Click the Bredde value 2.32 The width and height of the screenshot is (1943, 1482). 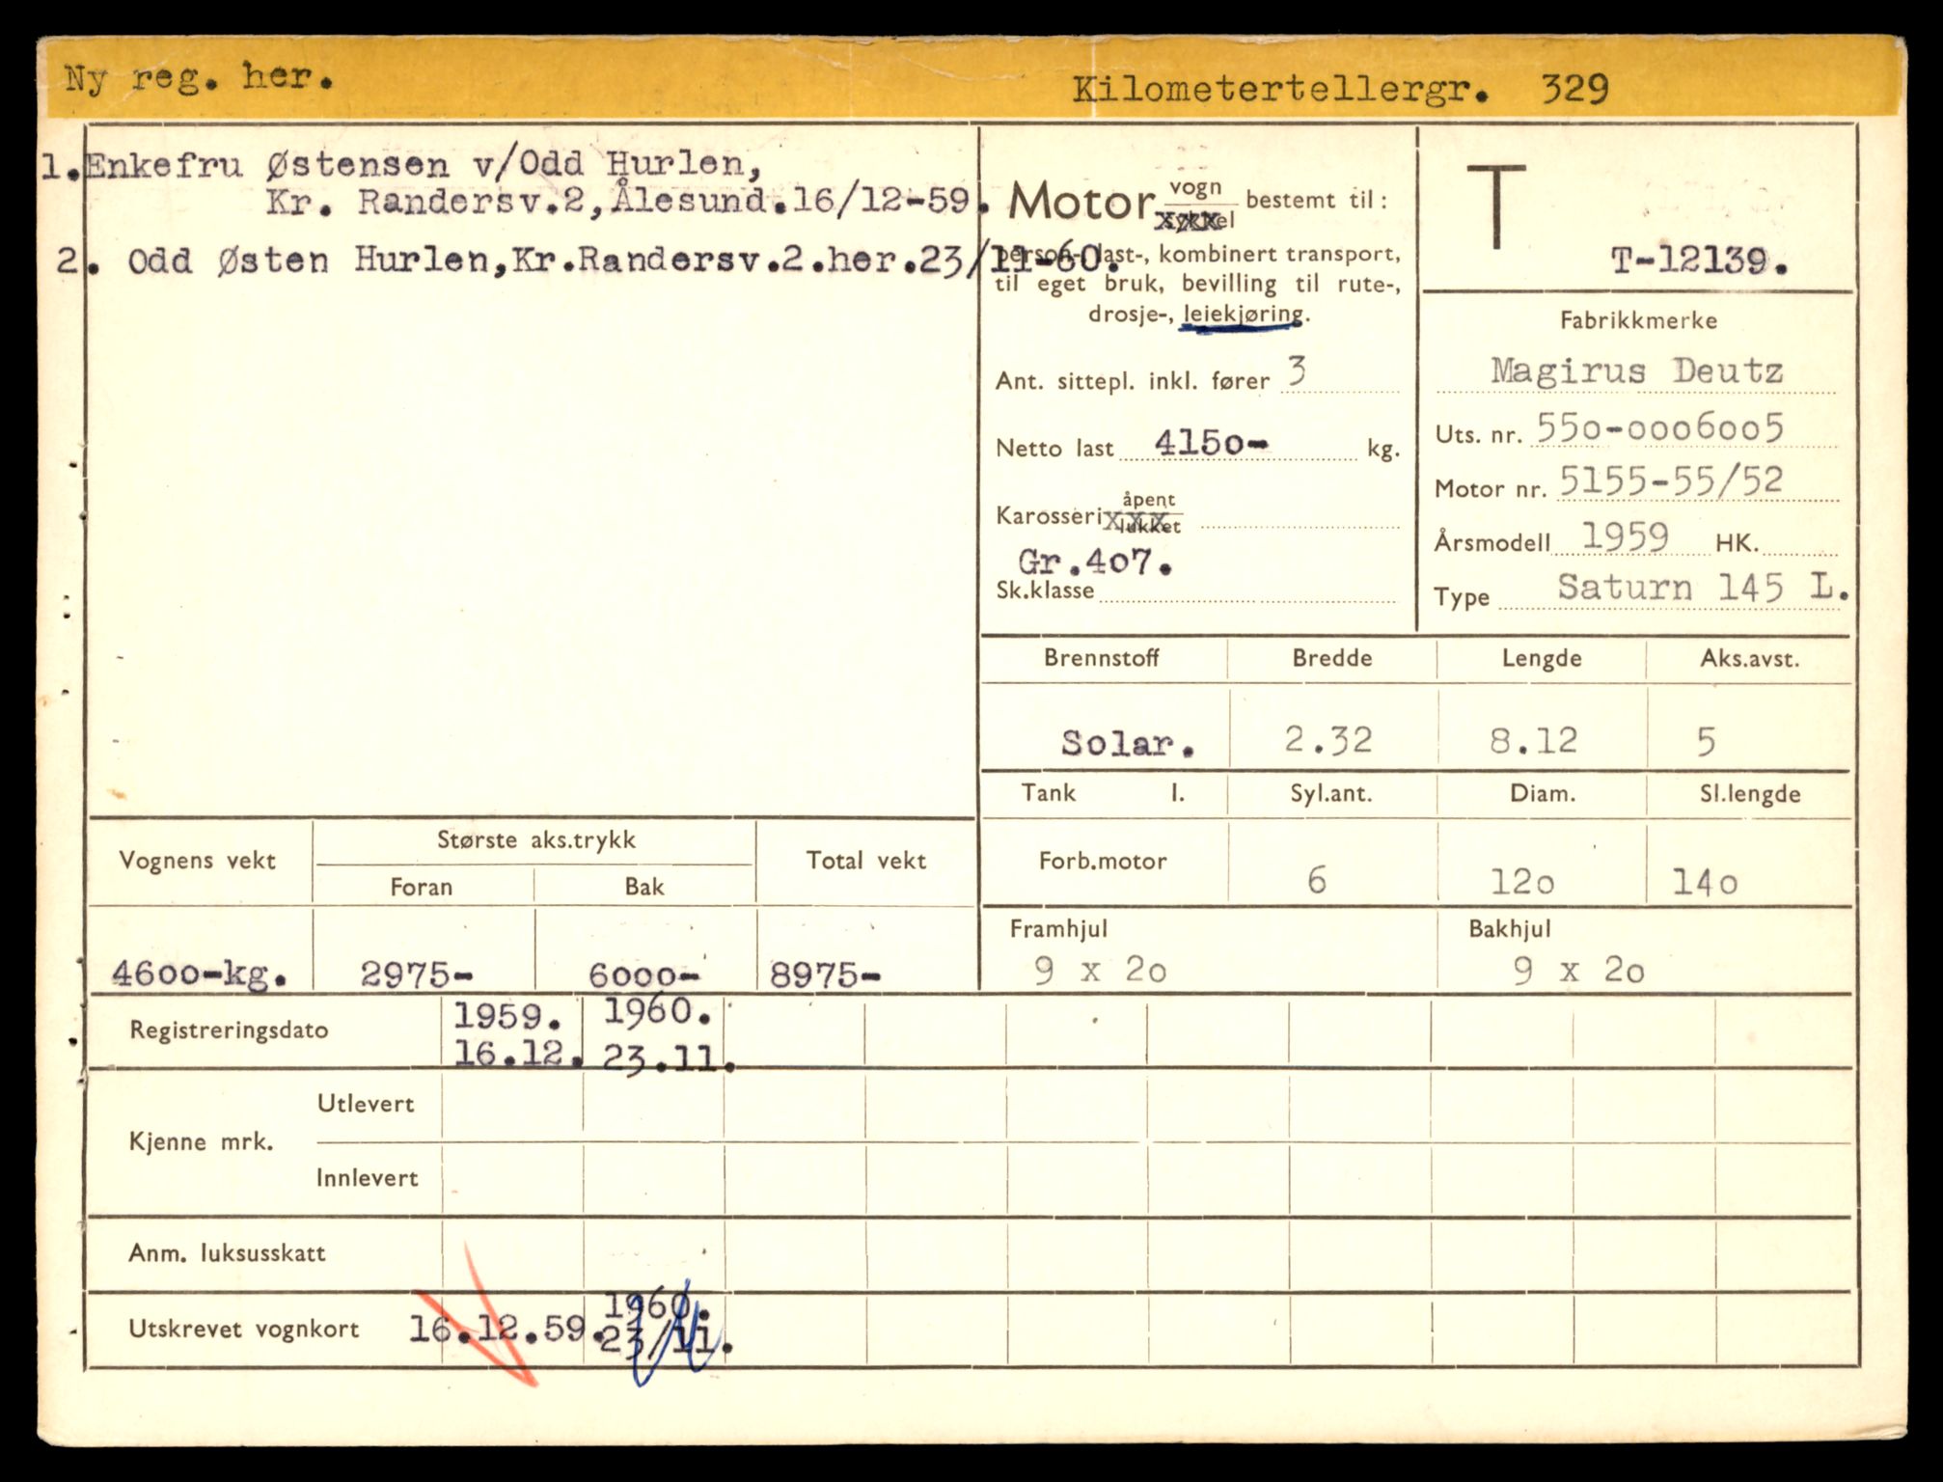click(x=1327, y=740)
